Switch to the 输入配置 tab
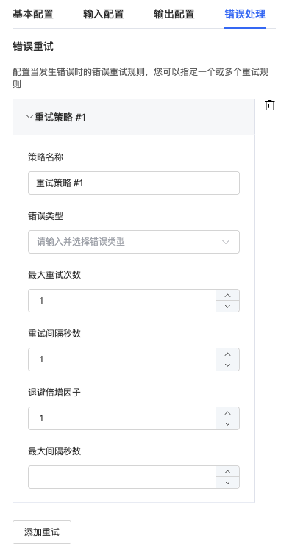 coord(104,14)
